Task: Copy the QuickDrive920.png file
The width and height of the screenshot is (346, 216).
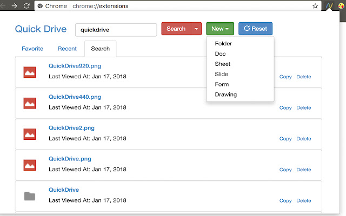Action: click(285, 77)
